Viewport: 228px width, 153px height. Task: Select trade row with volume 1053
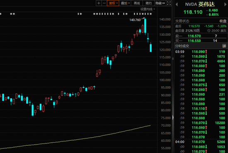[x=200, y=147]
